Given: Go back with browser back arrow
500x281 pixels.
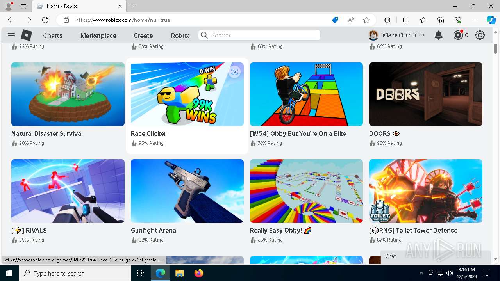Looking at the screenshot, I should click(x=11, y=20).
